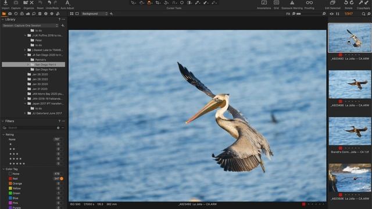Expand the JU Gatorland June 2017 folder
The width and height of the screenshot is (372, 209).
point(24,113)
